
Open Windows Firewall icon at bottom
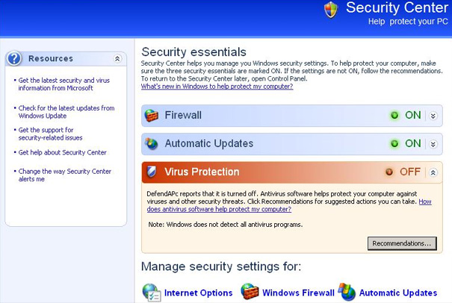point(250,292)
